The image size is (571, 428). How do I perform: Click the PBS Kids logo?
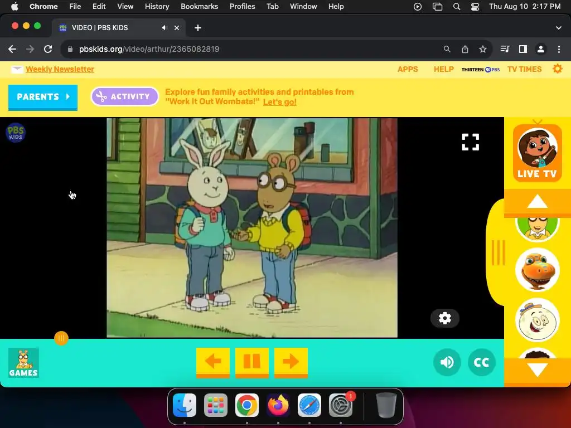[x=15, y=133]
